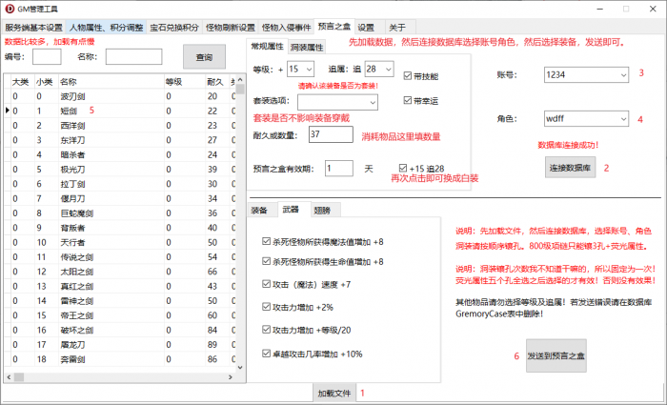667x405 pixels.
Task: Uncheck the +15 追28 checkbox
Action: coord(403,168)
